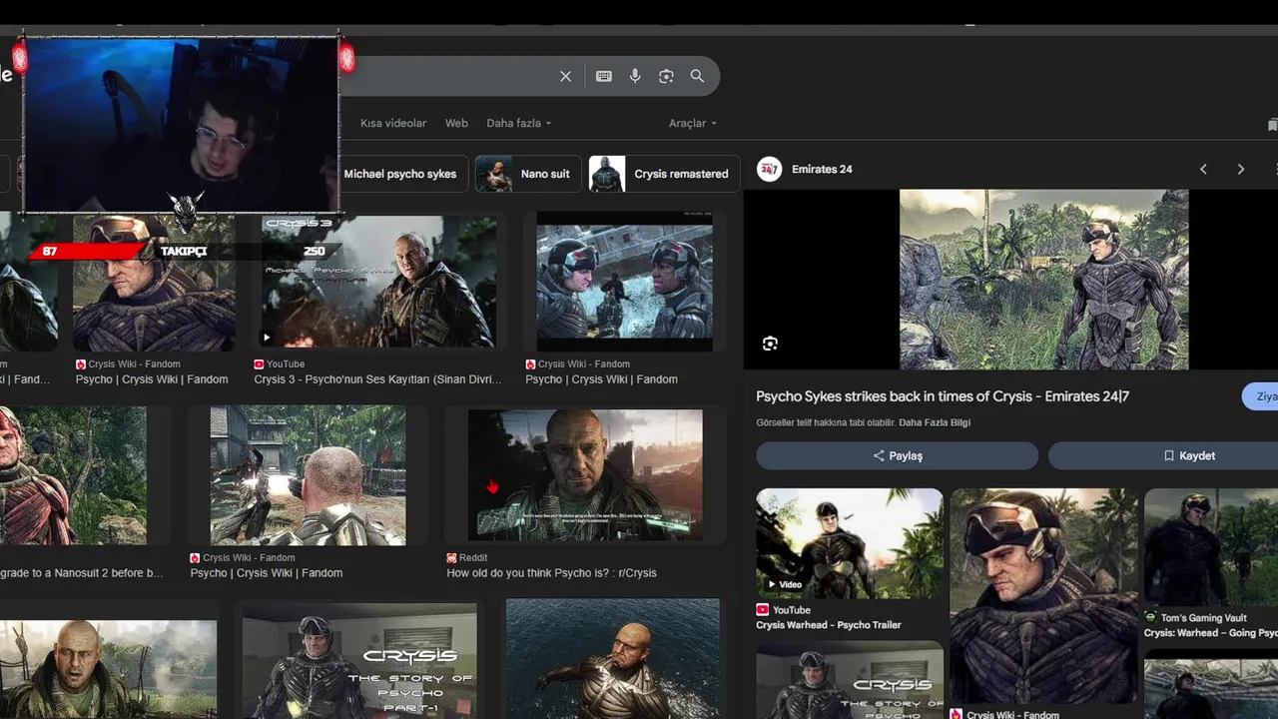Open Crysis 3 Psycho'nun Ses Kayıtları thumbnail
The image size is (1278, 719).
(379, 281)
